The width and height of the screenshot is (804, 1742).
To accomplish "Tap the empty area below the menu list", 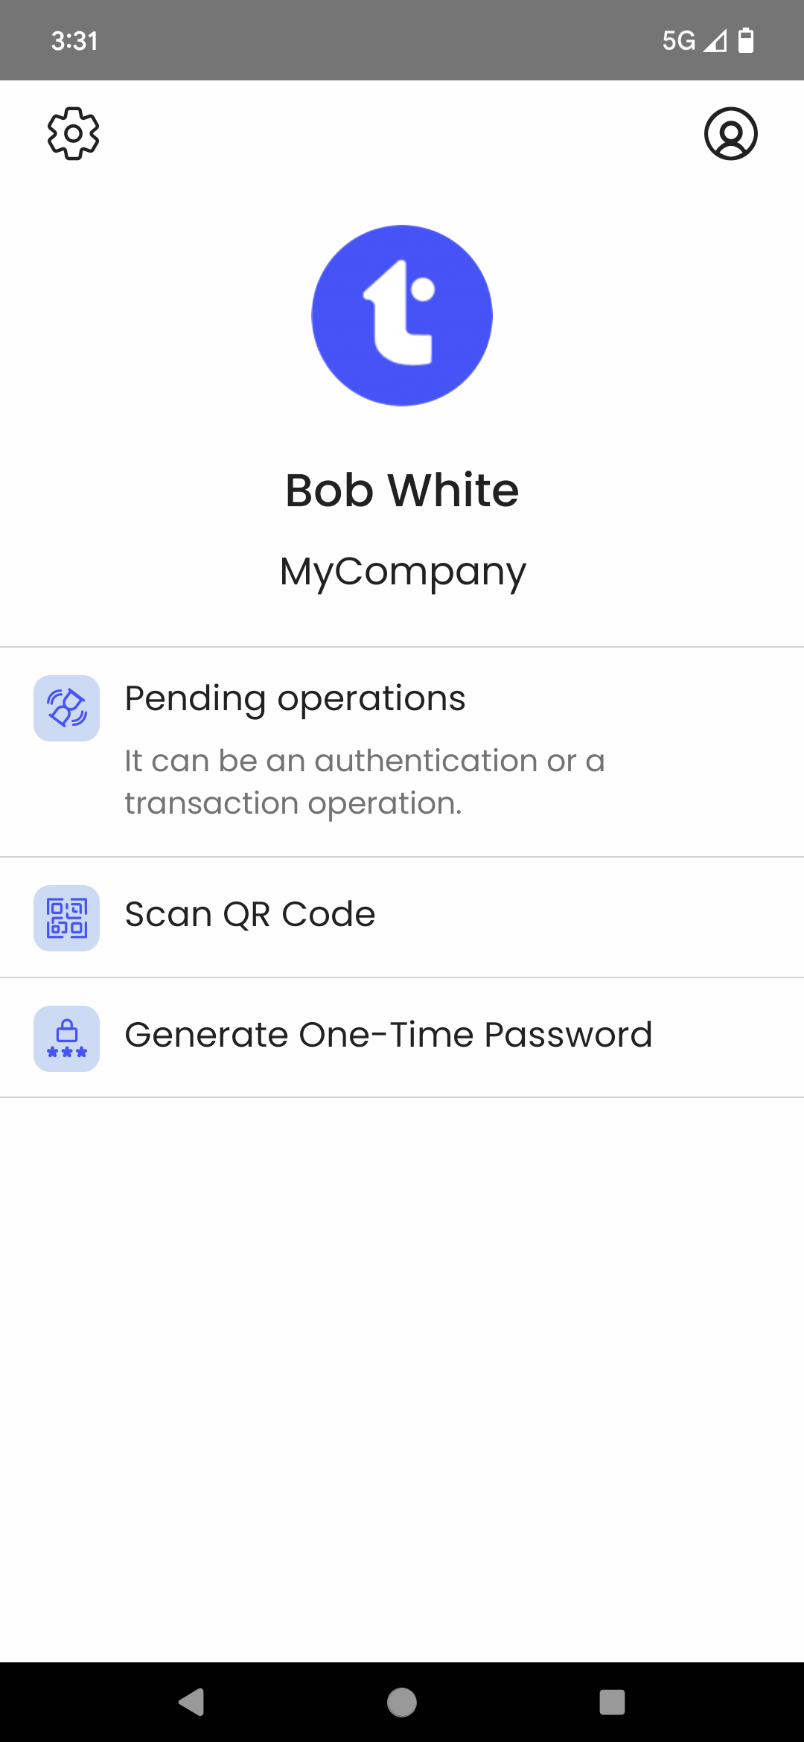I will [x=402, y=1377].
